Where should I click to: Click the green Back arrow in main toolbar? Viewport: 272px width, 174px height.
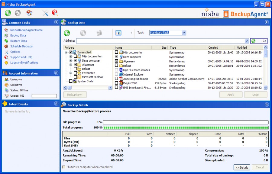pos(8,13)
